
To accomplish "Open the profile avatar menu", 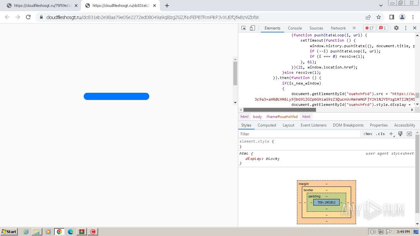I will 402,17.
